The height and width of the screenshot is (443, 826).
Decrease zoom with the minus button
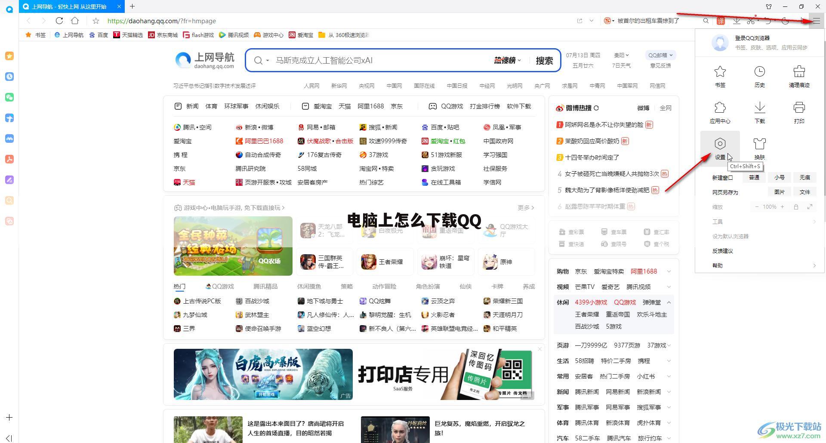pyautogui.click(x=757, y=207)
